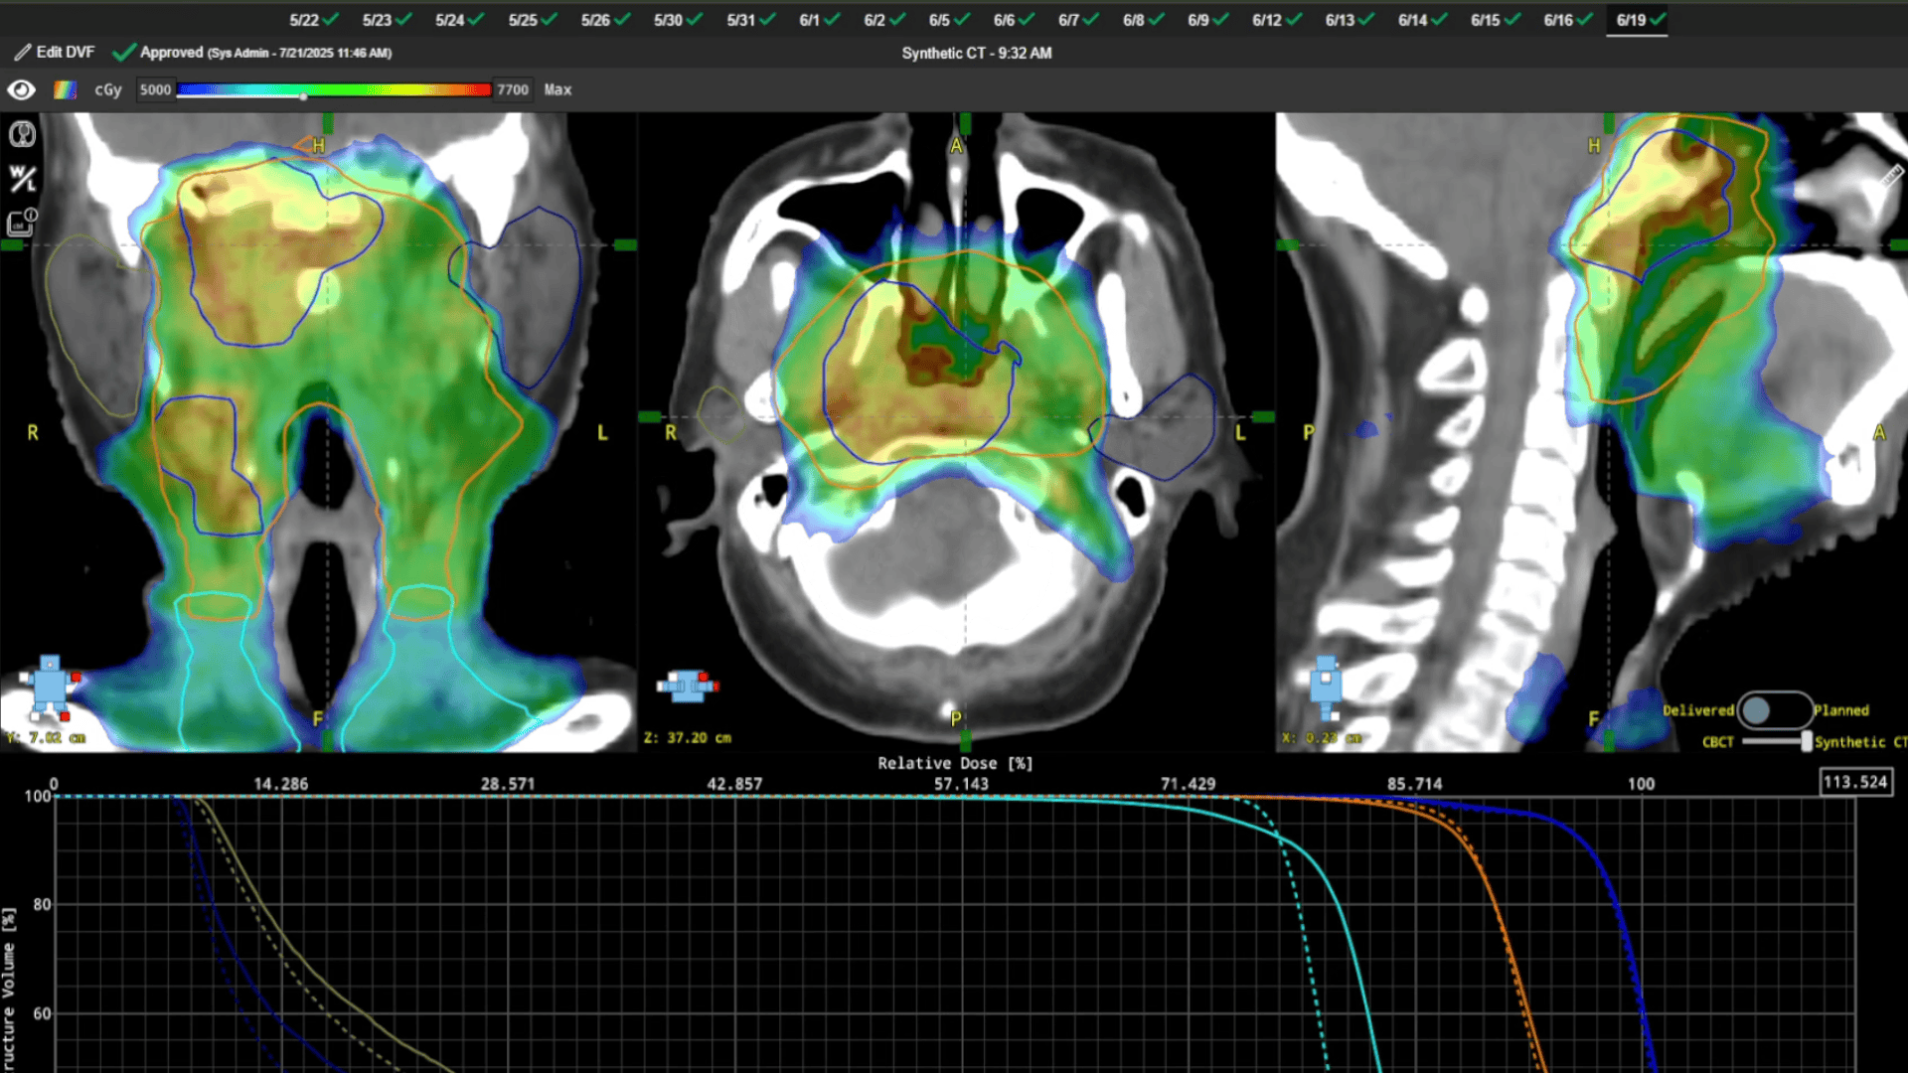Click the Approved checkmark status
Viewport: 1908px width, 1073px height.
click(124, 53)
